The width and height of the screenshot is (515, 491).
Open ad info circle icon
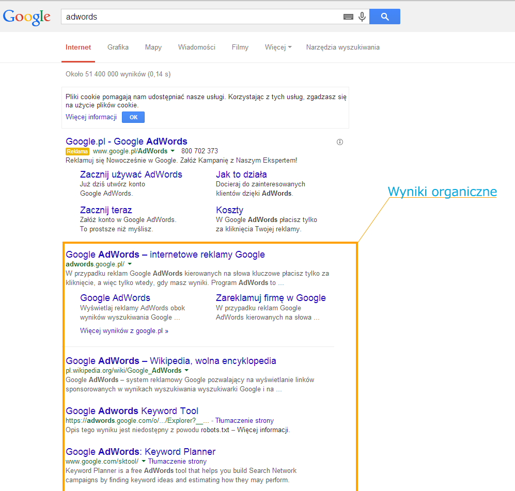click(340, 142)
